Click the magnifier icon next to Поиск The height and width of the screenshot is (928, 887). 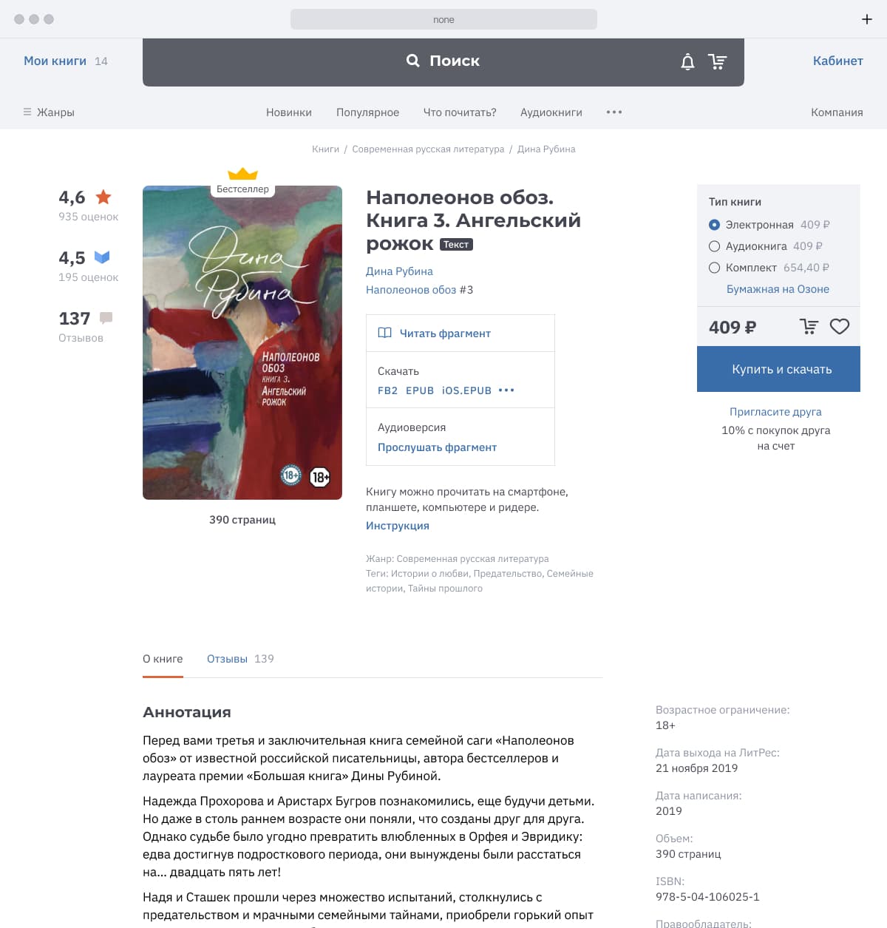pos(413,61)
